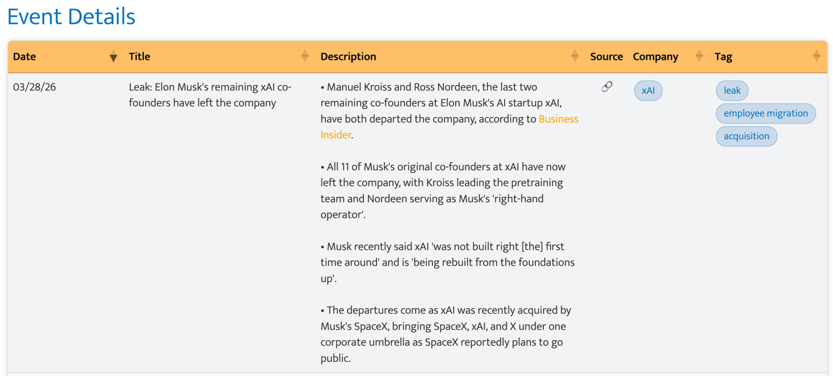Click the Title column sort arrows icon
Image resolution: width=833 pixels, height=376 pixels.
[305, 57]
